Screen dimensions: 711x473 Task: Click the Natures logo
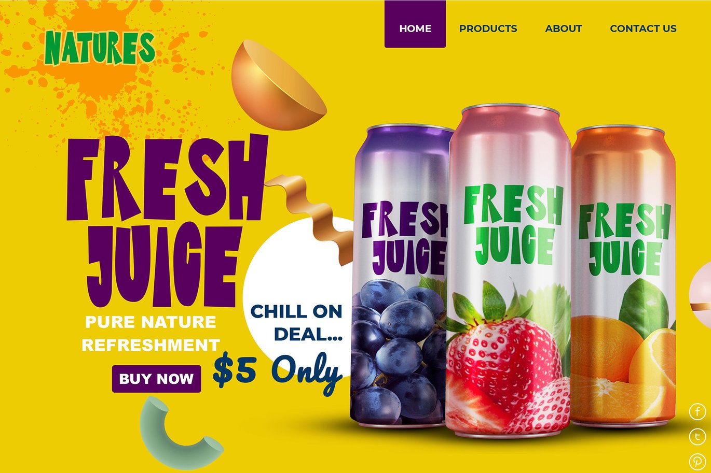point(100,48)
